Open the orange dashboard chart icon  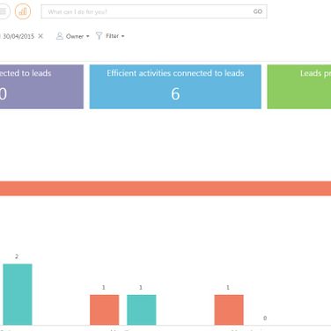(23, 11)
